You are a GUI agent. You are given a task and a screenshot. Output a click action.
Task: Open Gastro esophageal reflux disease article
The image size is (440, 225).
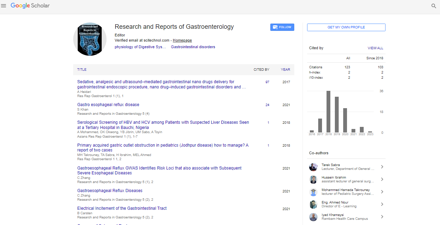tap(108, 105)
